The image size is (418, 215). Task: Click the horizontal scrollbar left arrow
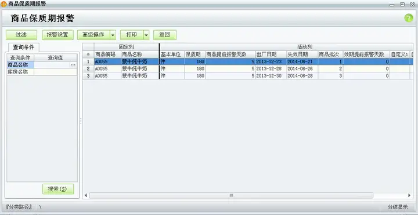point(86,195)
